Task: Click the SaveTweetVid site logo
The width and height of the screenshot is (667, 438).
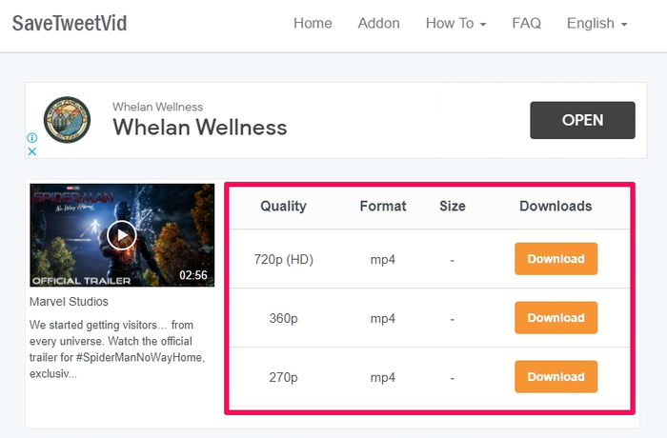Action: [70, 24]
